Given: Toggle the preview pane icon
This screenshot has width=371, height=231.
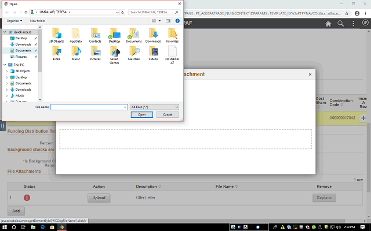Looking at the screenshot, I should click(168, 21).
